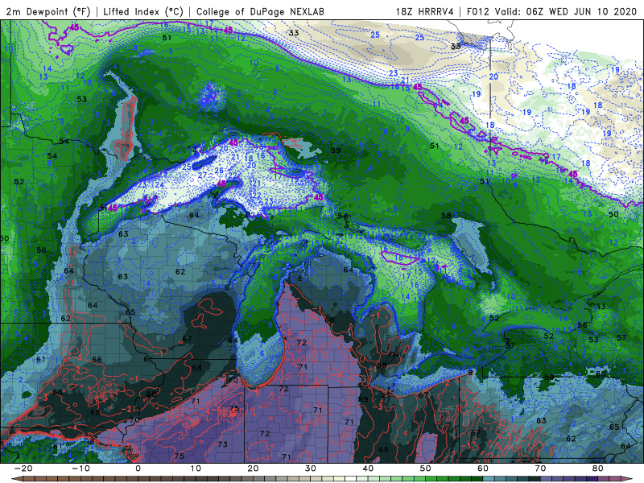Screen dimensions: 644x483
Task: Click the 80 label on the color scale
Action: pos(598,469)
